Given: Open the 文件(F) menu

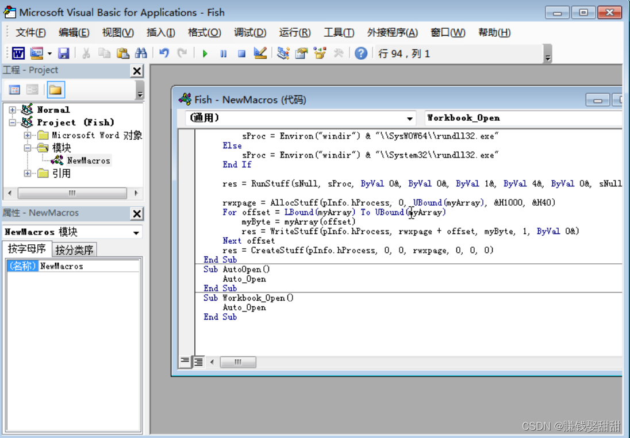Looking at the screenshot, I should tap(30, 33).
